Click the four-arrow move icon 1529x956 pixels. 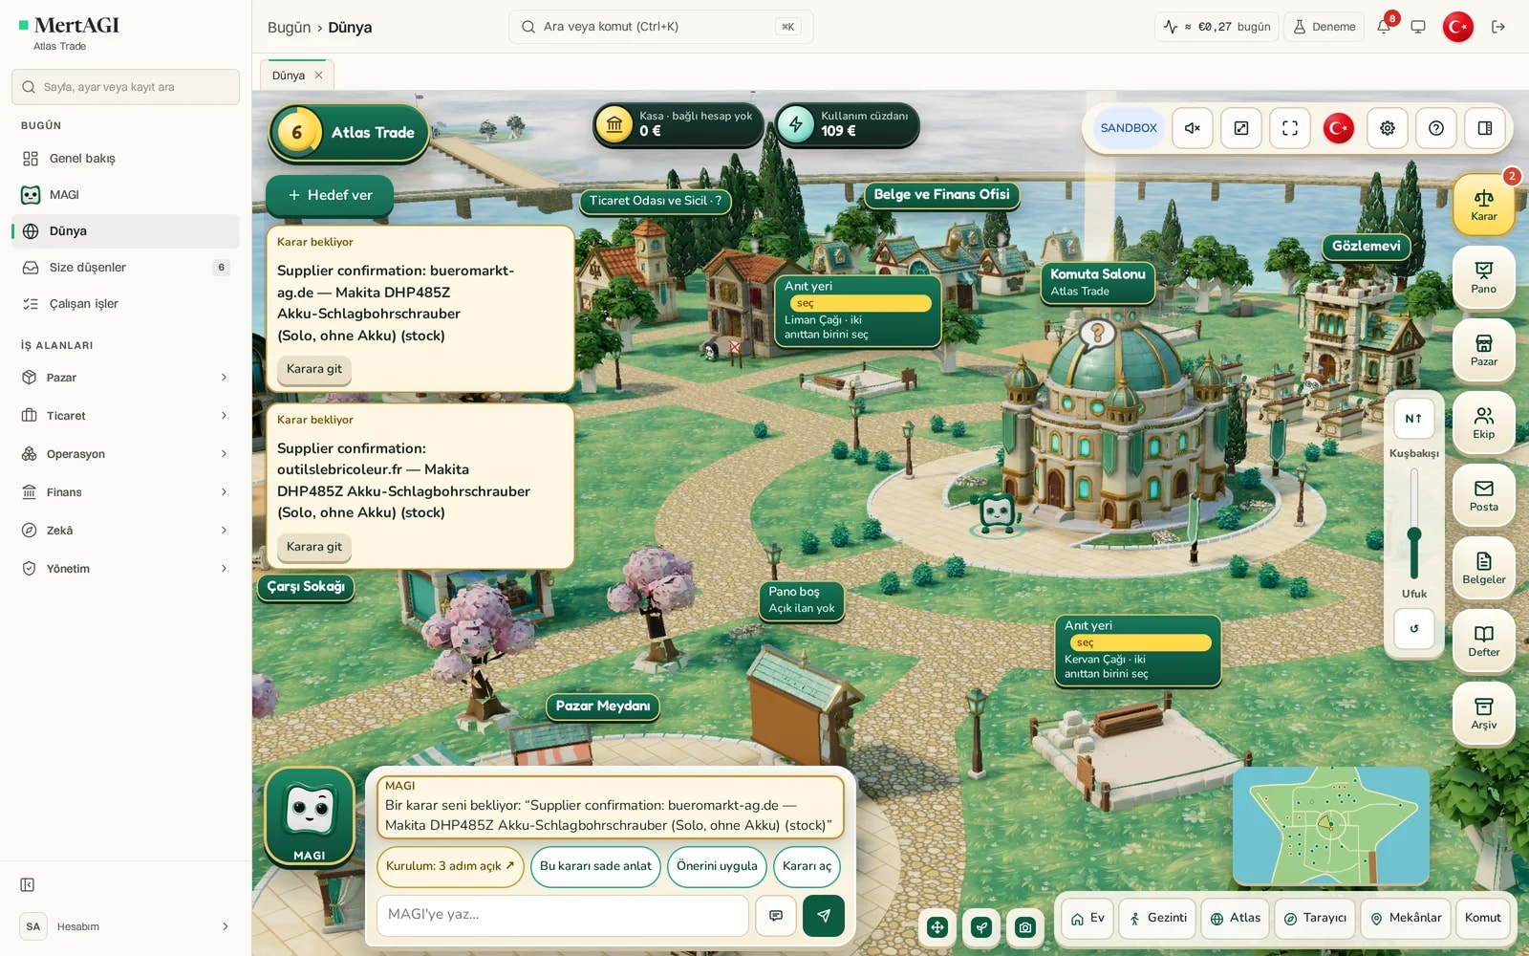[x=937, y=927]
